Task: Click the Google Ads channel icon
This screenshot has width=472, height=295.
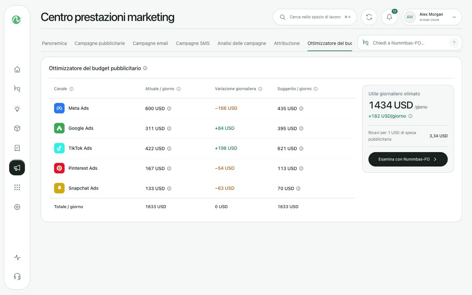Action: (x=59, y=128)
